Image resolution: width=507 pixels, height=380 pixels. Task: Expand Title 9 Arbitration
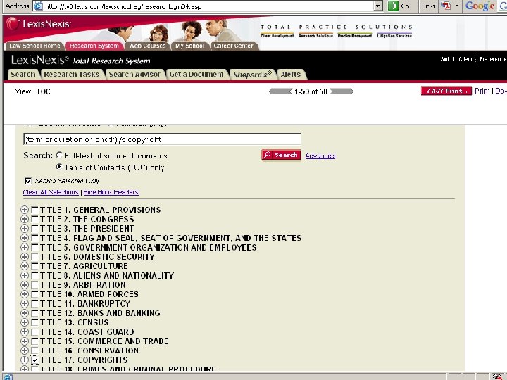(x=24, y=285)
